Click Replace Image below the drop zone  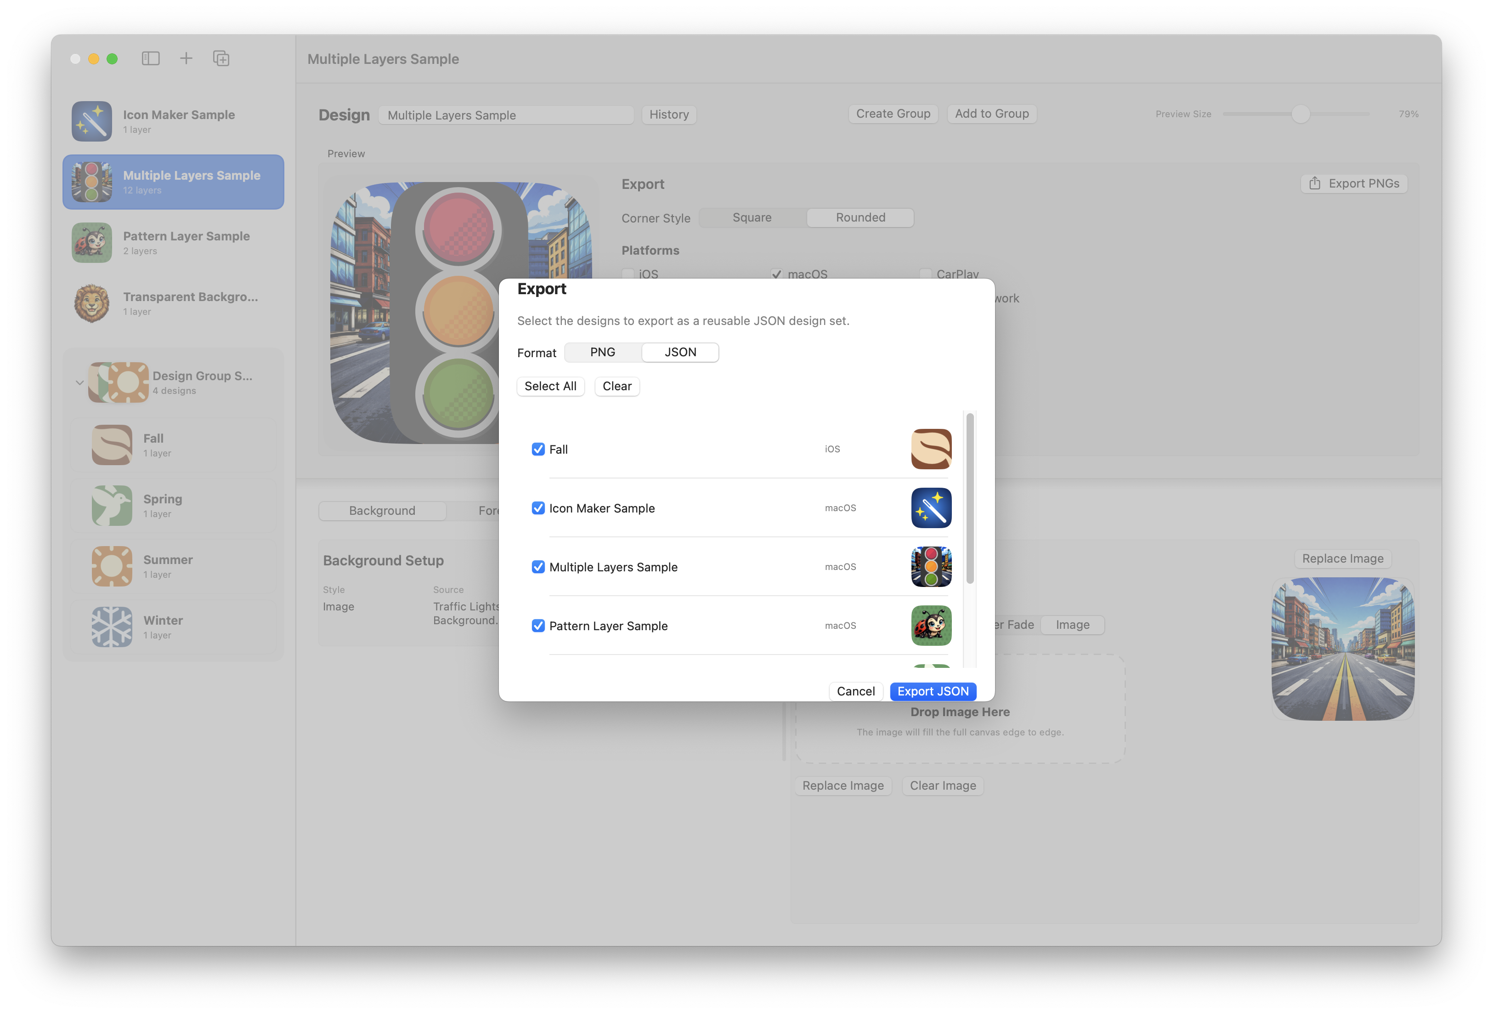[843, 786]
